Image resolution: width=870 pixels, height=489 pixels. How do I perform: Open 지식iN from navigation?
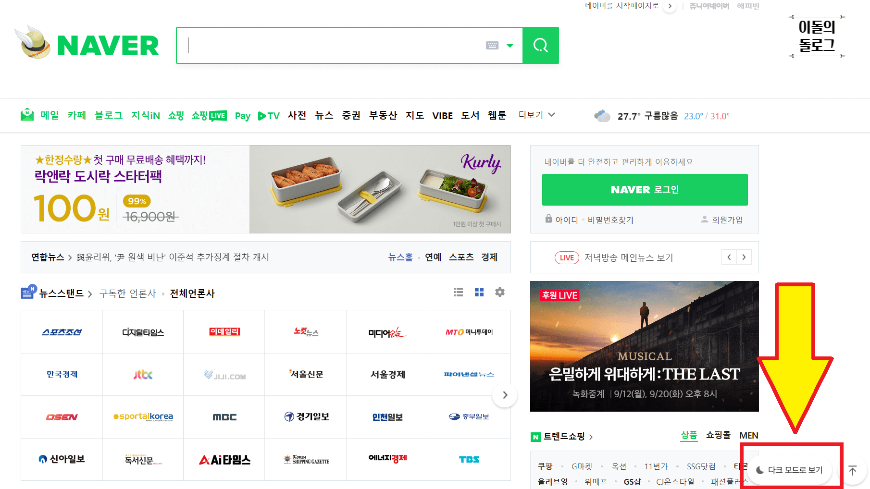(146, 115)
